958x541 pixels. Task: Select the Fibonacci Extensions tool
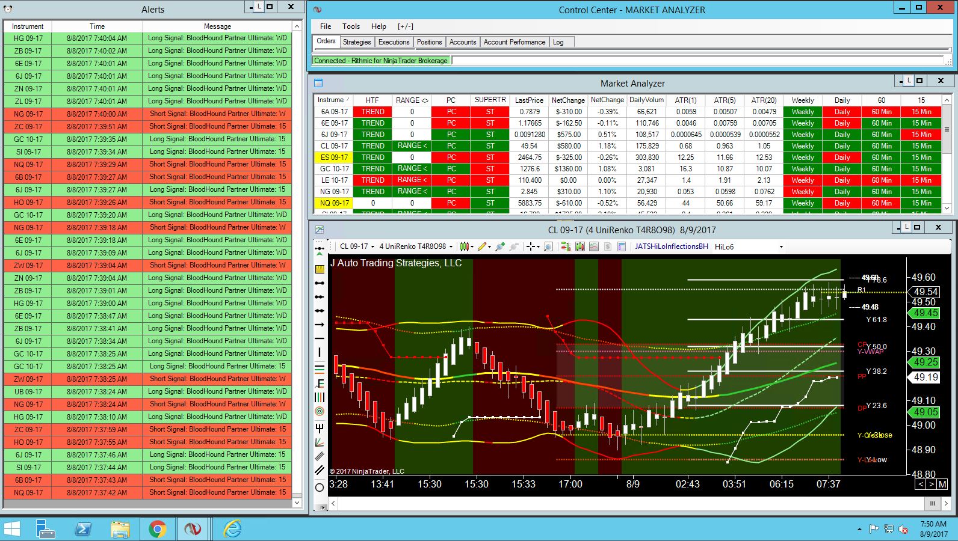[320, 383]
